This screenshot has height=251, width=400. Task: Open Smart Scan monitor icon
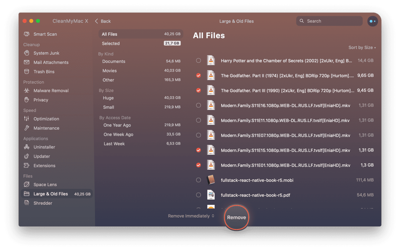(x=27, y=34)
